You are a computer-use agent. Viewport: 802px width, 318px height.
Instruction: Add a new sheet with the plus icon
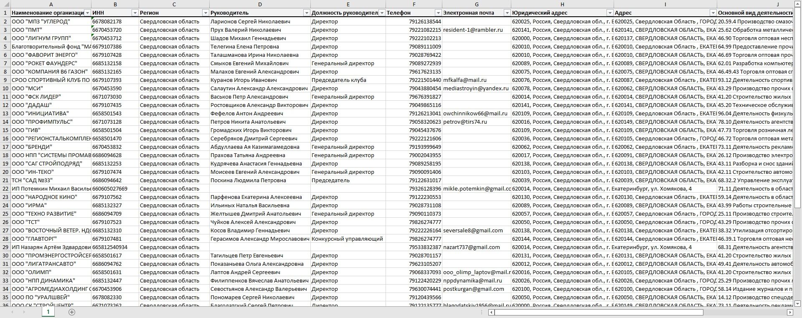coord(72,312)
